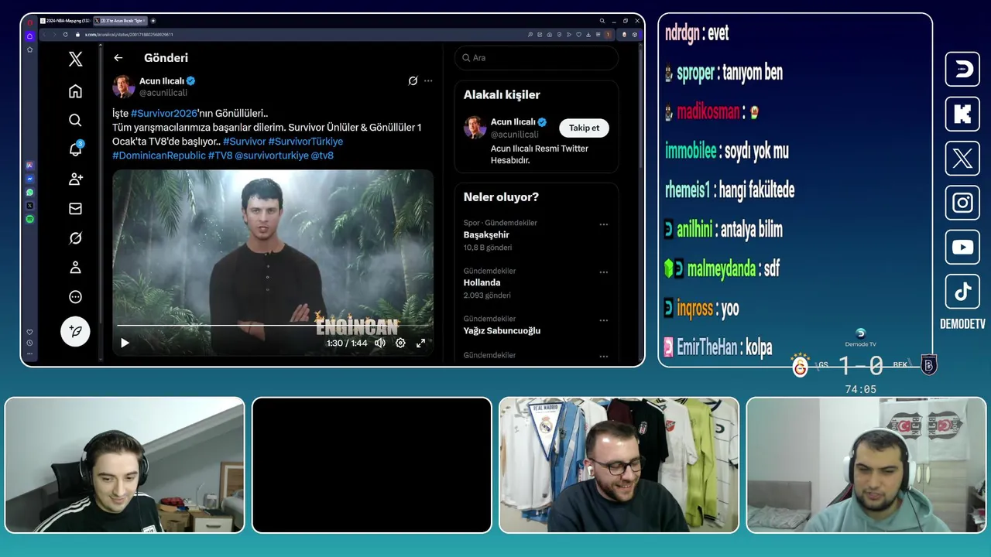Open bookmarks heart in Opera sidebar
The height and width of the screenshot is (557, 991).
point(29,332)
